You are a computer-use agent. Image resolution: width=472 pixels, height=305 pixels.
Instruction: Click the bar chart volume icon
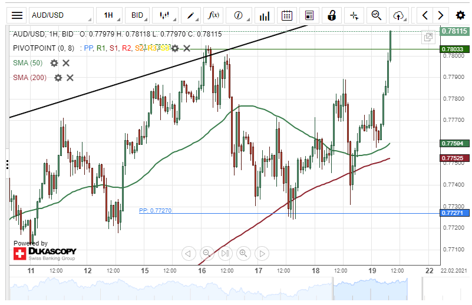point(265,15)
